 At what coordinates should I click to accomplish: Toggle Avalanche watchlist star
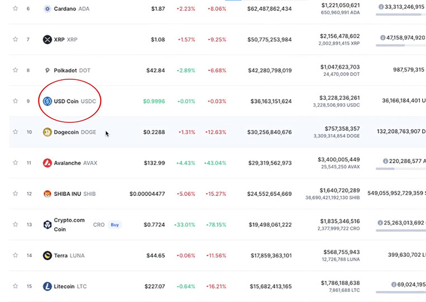[x=15, y=162]
